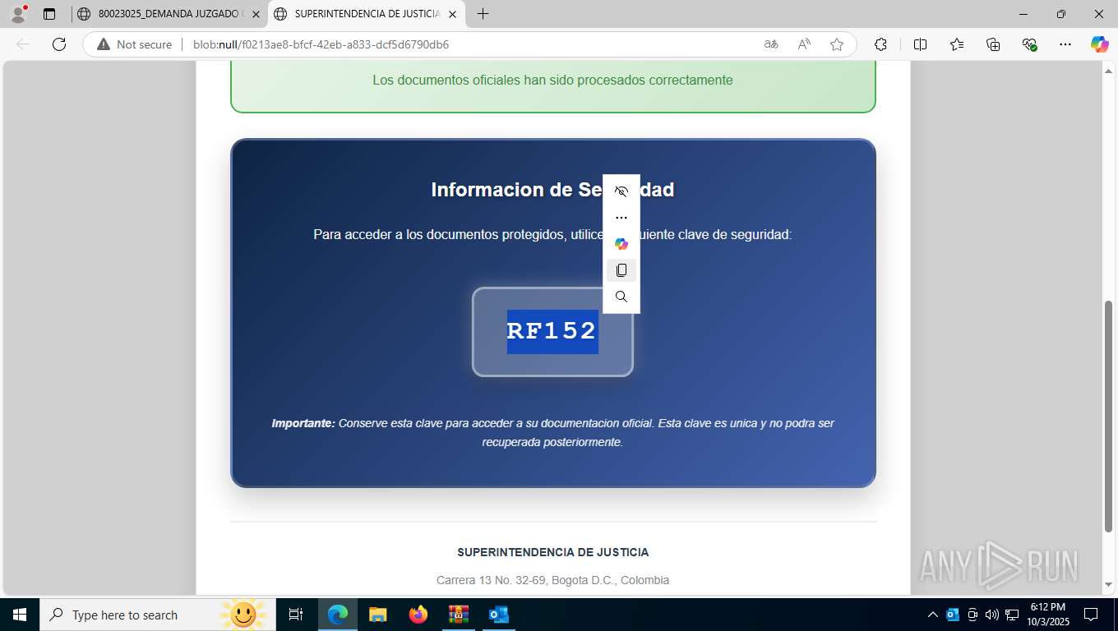1118x631 pixels.
Task: Close the SUPERINTENDENCIA DE JUSTICIA tab
Action: [x=452, y=14]
